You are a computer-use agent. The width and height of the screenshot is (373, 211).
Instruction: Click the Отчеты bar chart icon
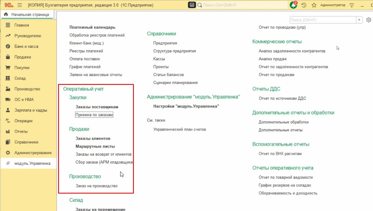[8, 132]
